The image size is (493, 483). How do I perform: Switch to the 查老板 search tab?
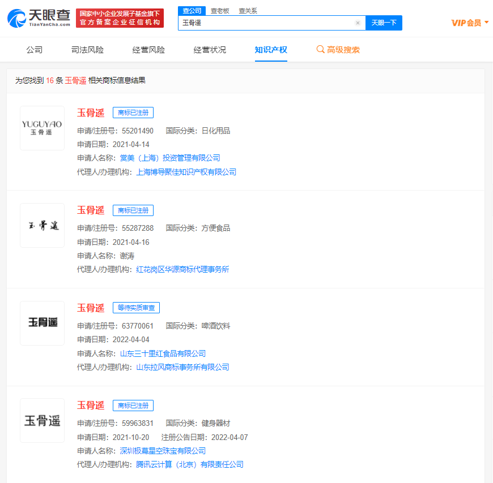pos(220,11)
